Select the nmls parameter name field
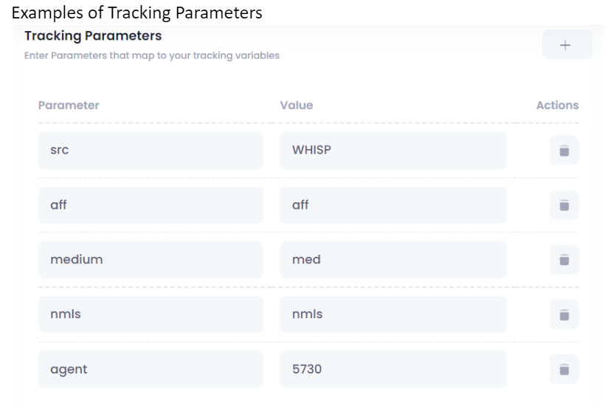The width and height of the screenshot is (605, 406). (151, 314)
